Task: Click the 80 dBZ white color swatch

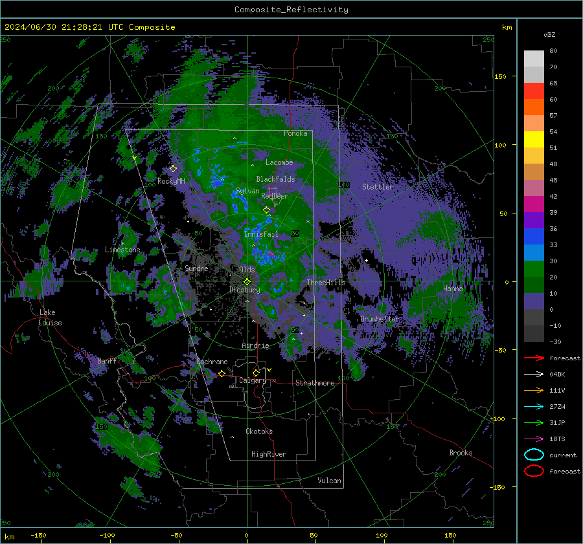Action: coord(534,58)
